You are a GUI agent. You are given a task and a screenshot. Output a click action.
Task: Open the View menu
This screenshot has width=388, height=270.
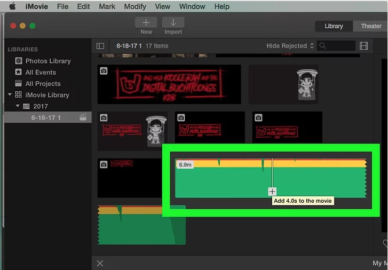(163, 6)
